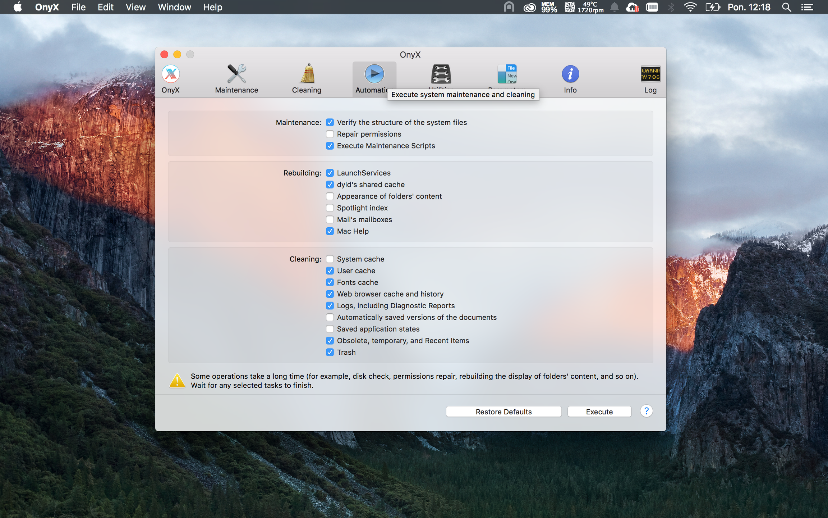Toggle Execute Maintenance Scripts checkbox
Image resolution: width=828 pixels, height=518 pixels.
330,146
